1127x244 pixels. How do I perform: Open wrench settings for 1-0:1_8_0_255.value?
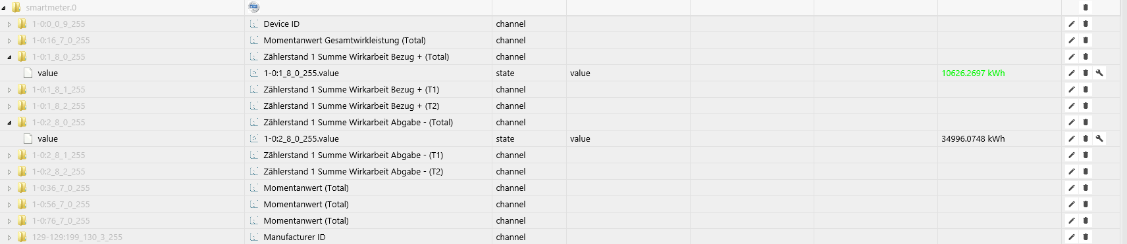(1099, 73)
